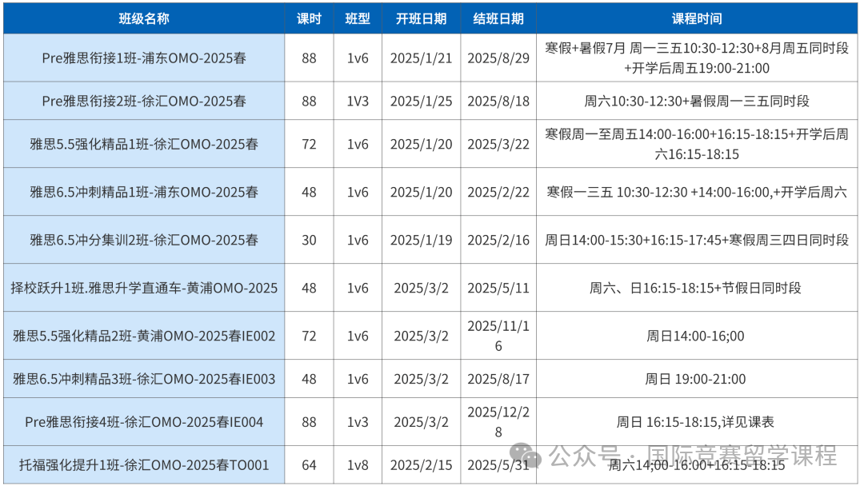Click 雅思6.5冲刺精品3班-徐汇 IE003 class name
Image resolution: width=864 pixels, height=490 pixels.
pyautogui.click(x=144, y=379)
